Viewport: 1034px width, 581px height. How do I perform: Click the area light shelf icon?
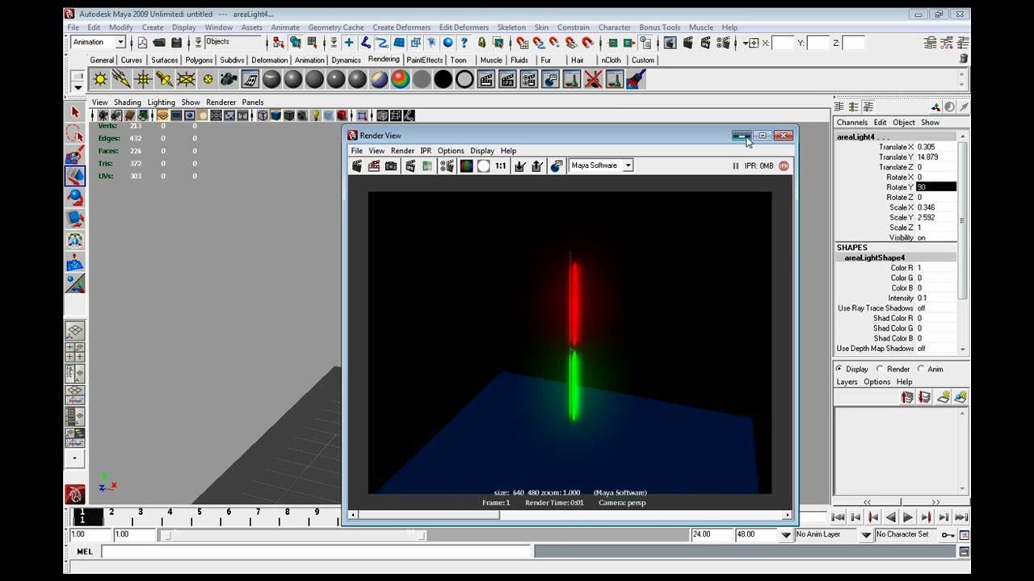(186, 79)
